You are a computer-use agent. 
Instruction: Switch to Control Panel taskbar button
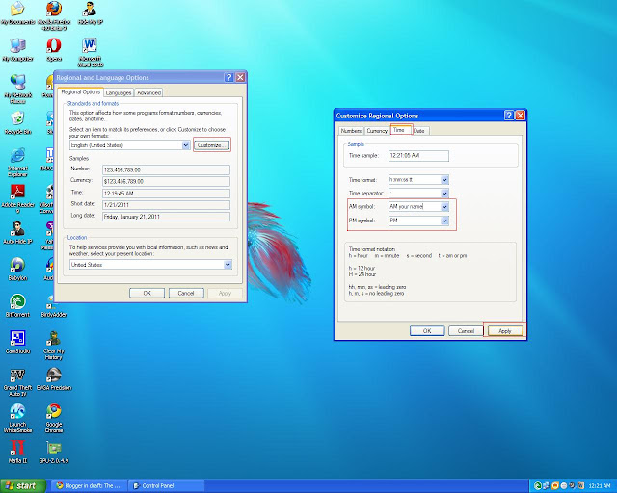(167, 486)
